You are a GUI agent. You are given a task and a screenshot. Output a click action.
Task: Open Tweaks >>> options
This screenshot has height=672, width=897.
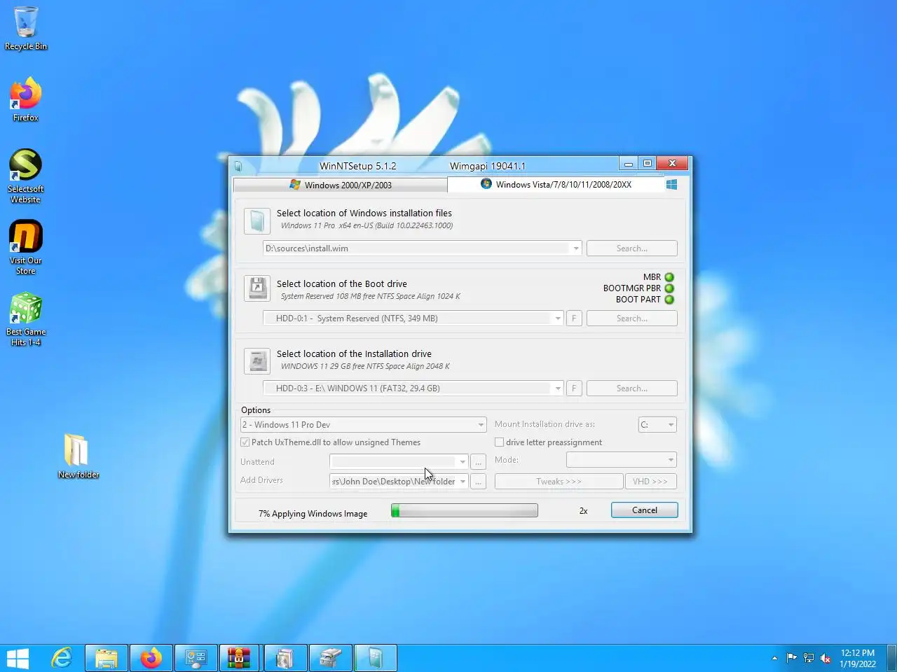[559, 482]
